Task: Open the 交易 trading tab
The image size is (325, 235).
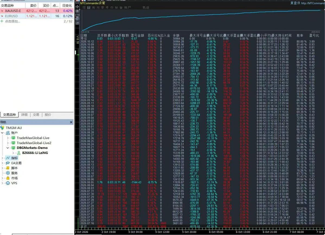Action: (36, 115)
